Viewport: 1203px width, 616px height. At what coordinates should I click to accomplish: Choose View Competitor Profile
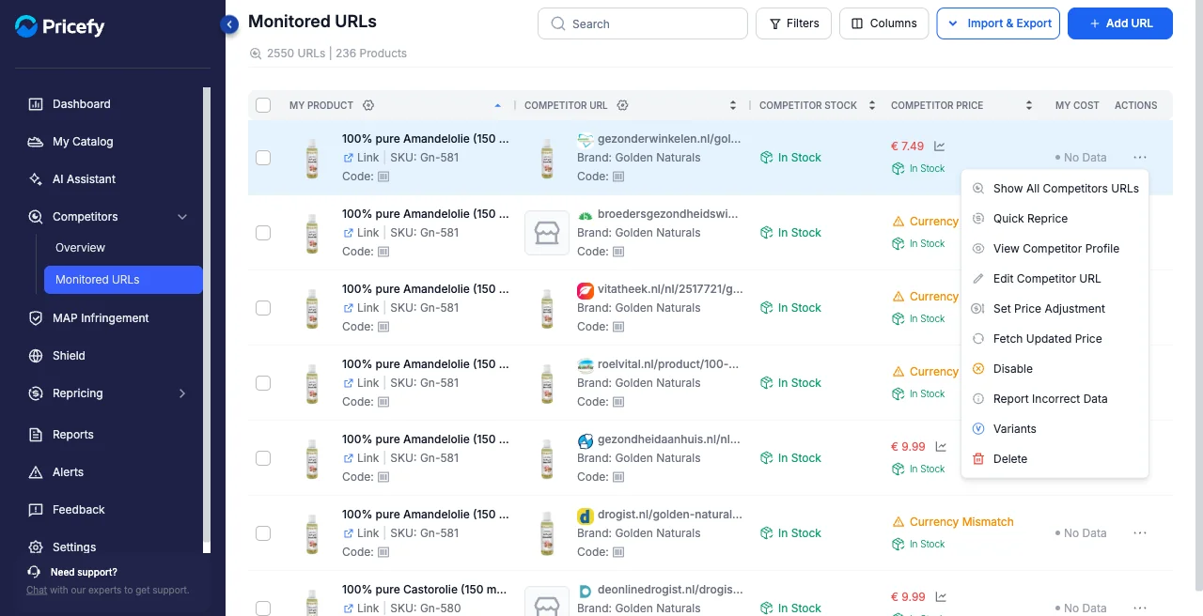tap(1055, 249)
